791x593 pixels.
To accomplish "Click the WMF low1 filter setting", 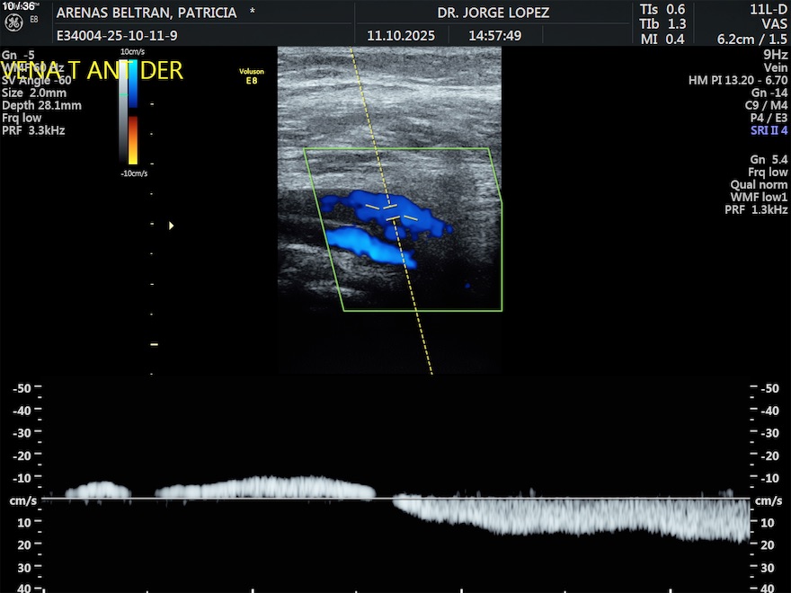I will click(x=760, y=197).
